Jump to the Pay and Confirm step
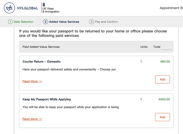This screenshot has width=183, height=134. pos(106,22)
